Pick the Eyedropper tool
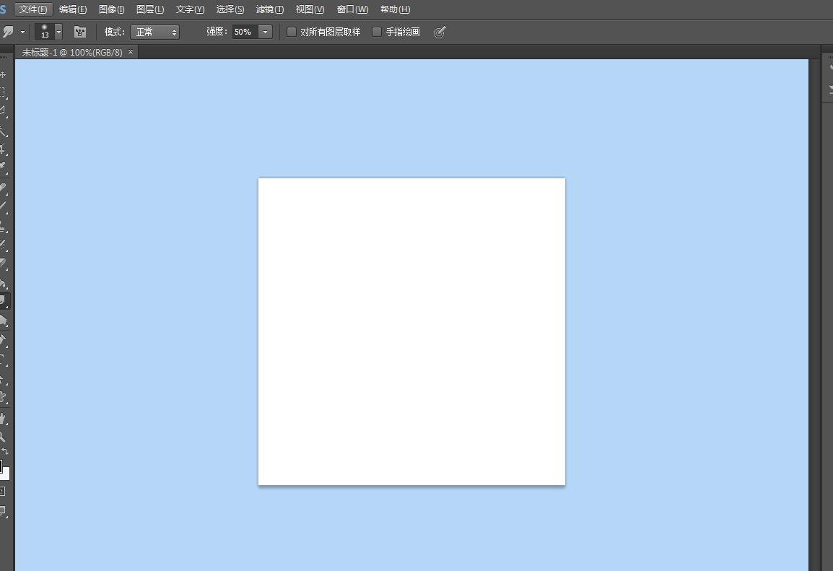This screenshot has width=833, height=571. click(3, 167)
